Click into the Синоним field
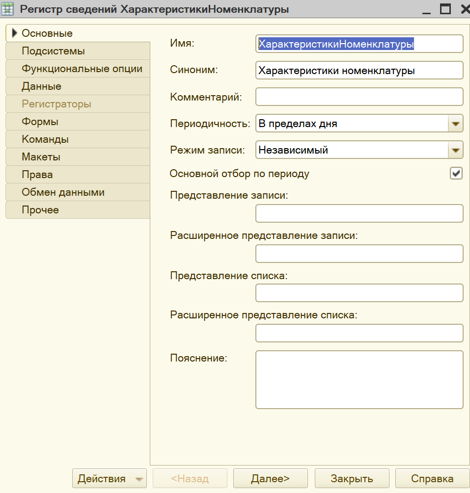The image size is (470, 493). (x=359, y=71)
